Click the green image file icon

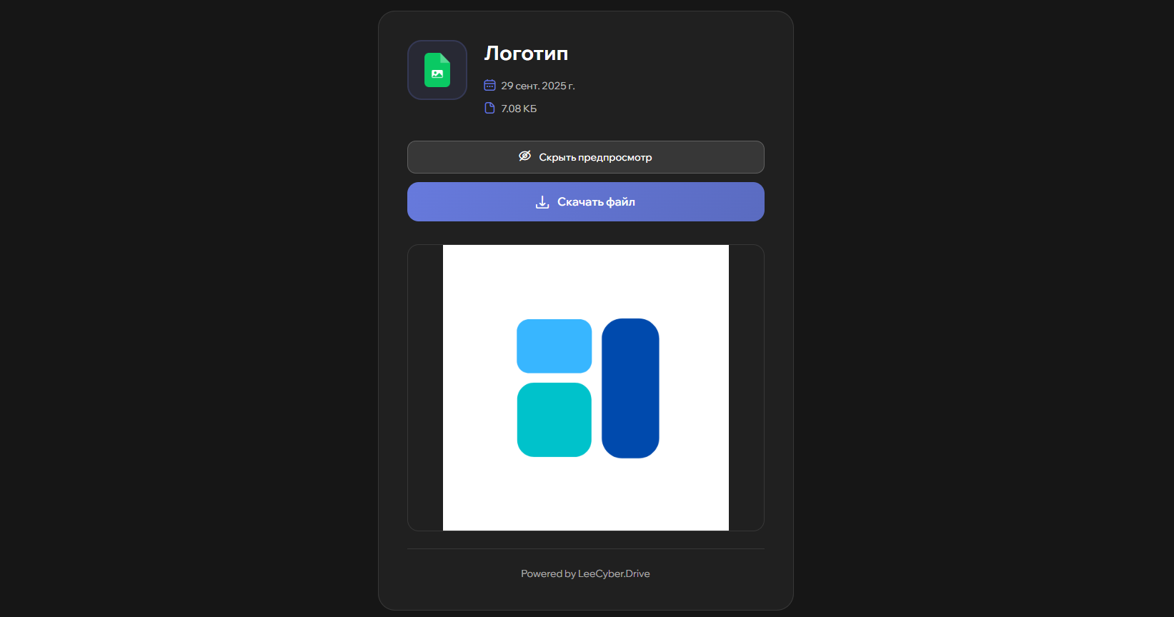437,70
